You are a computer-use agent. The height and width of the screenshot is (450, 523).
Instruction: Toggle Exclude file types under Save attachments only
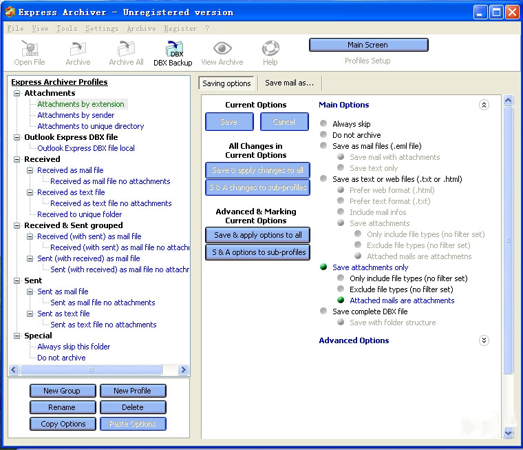341,289
